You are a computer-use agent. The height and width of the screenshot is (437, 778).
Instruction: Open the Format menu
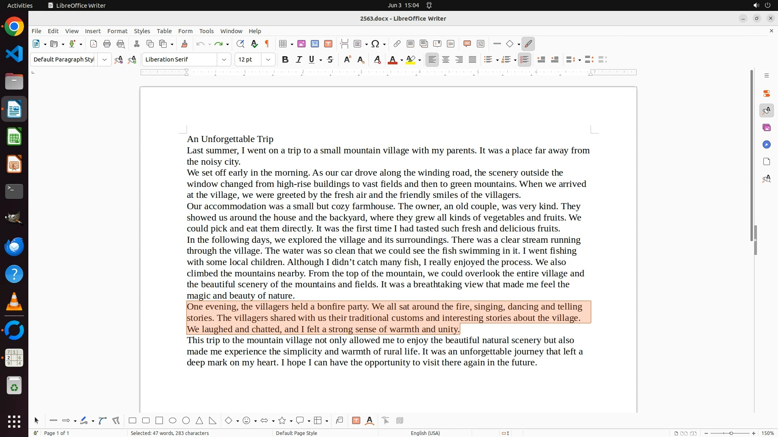pyautogui.click(x=117, y=31)
